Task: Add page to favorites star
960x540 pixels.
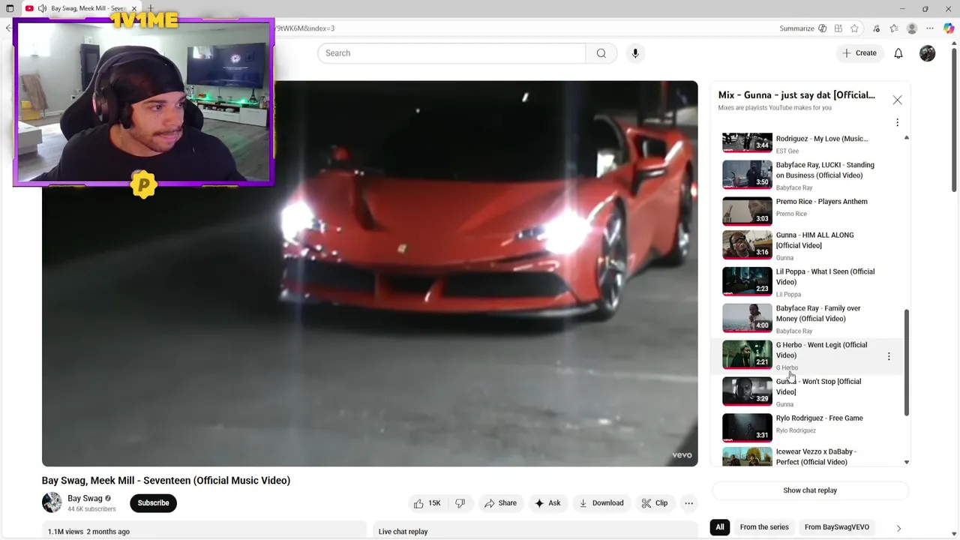Action: pos(855,28)
